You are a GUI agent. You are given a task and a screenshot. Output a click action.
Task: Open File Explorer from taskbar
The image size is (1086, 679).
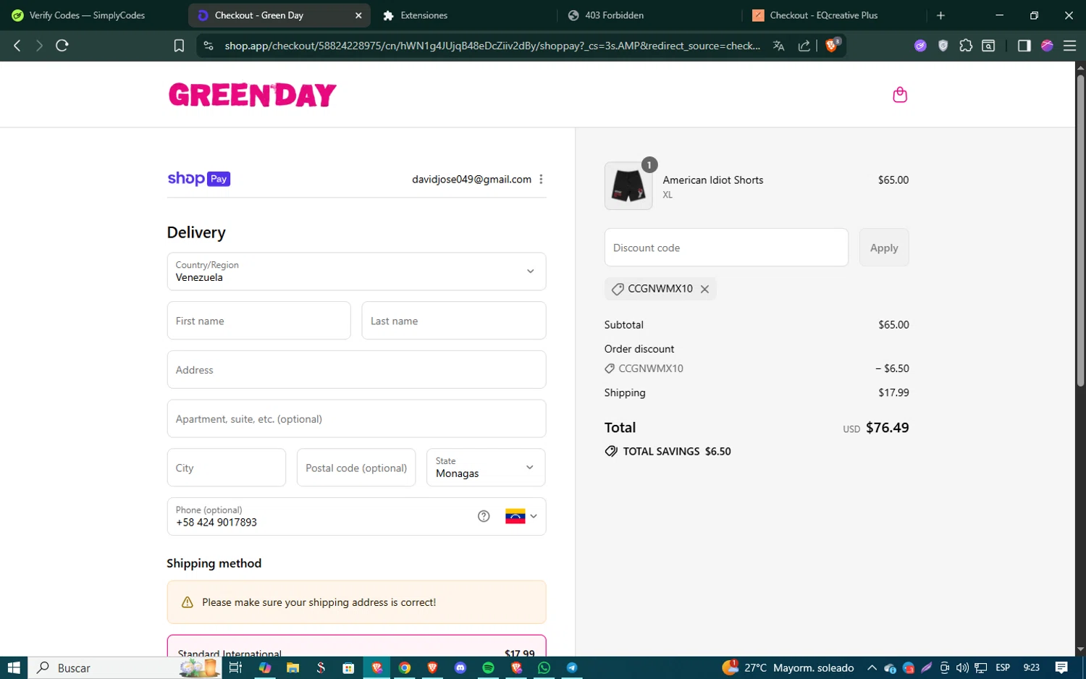click(292, 667)
